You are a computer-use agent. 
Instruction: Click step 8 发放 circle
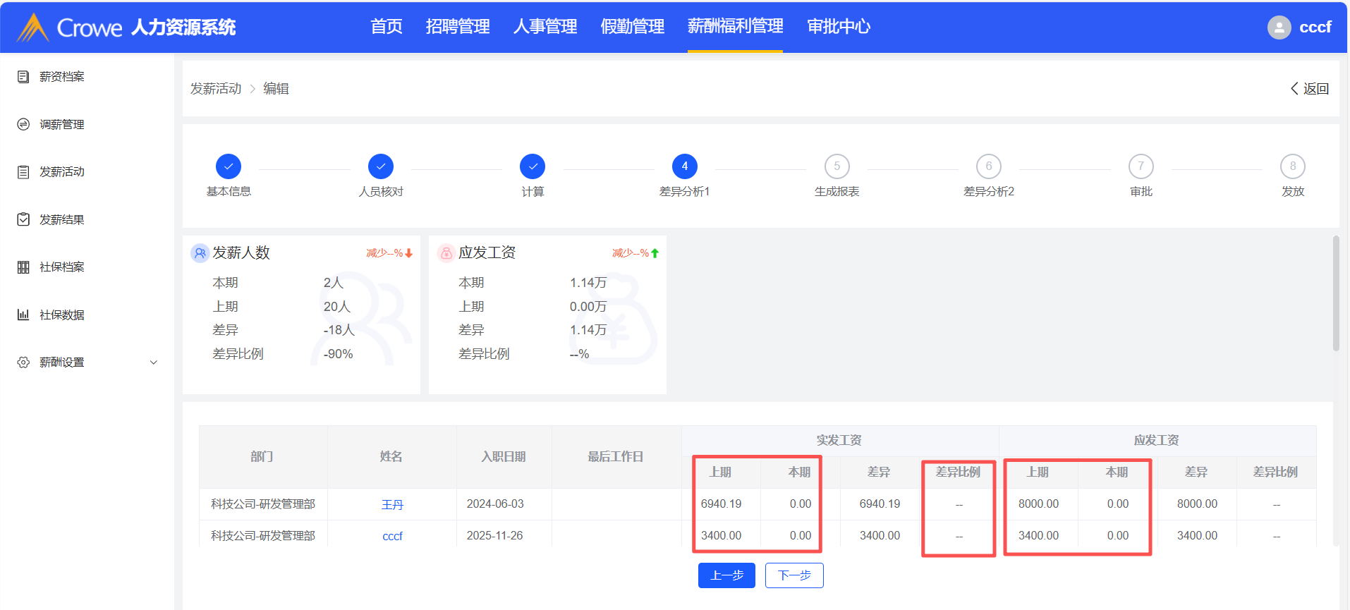tap(1293, 166)
